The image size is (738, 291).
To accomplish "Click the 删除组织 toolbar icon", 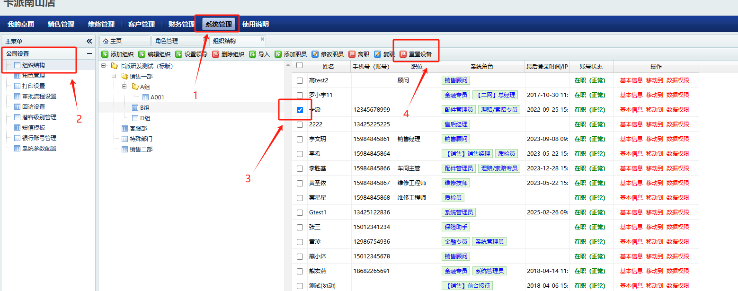I will [x=216, y=54].
